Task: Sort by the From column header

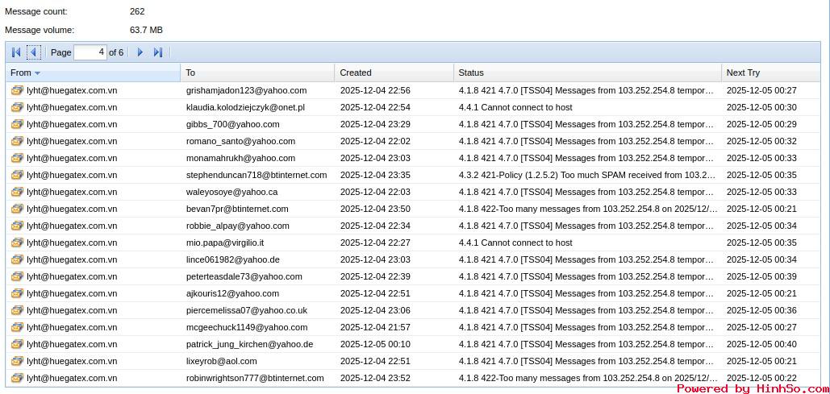Action: point(21,73)
